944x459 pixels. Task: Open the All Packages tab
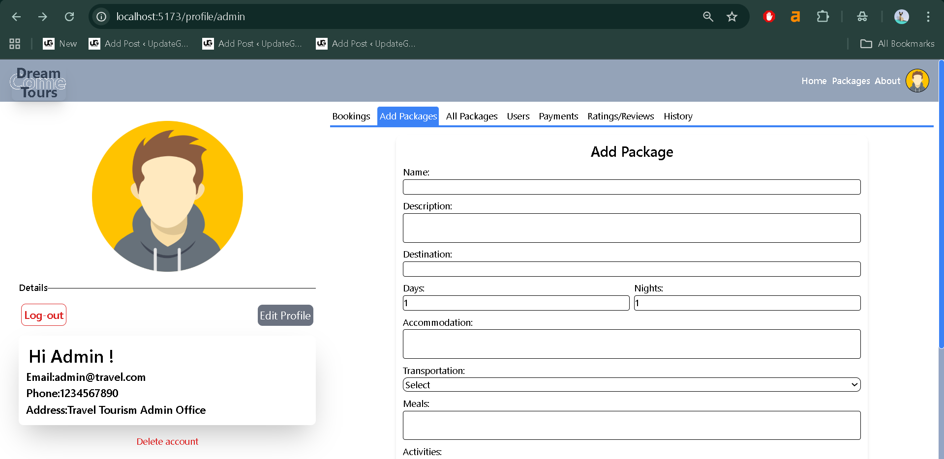click(x=471, y=116)
